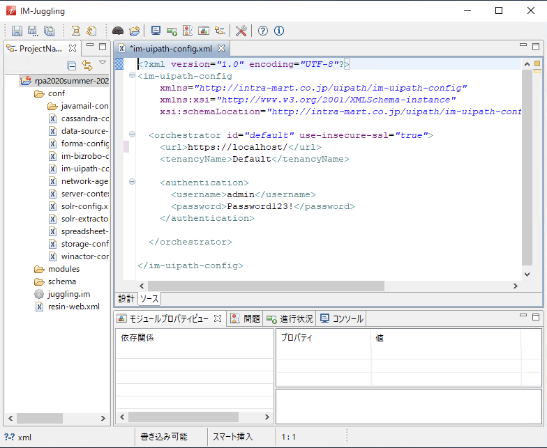
Task: Collapse all in Project Navigator
Action: click(x=71, y=65)
